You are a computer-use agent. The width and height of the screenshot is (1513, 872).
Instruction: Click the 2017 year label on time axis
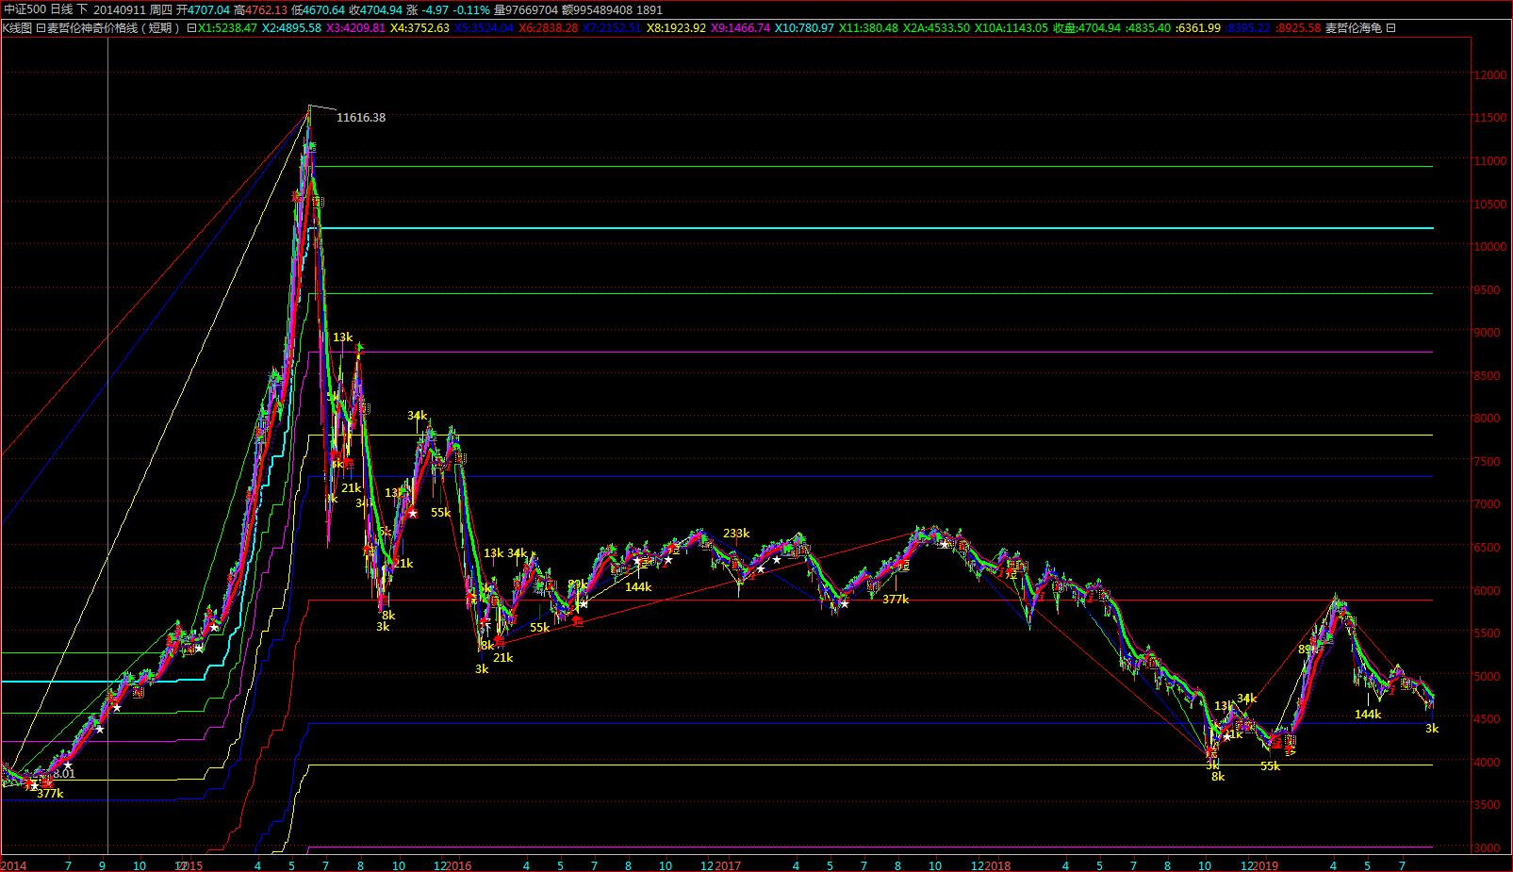tap(727, 865)
